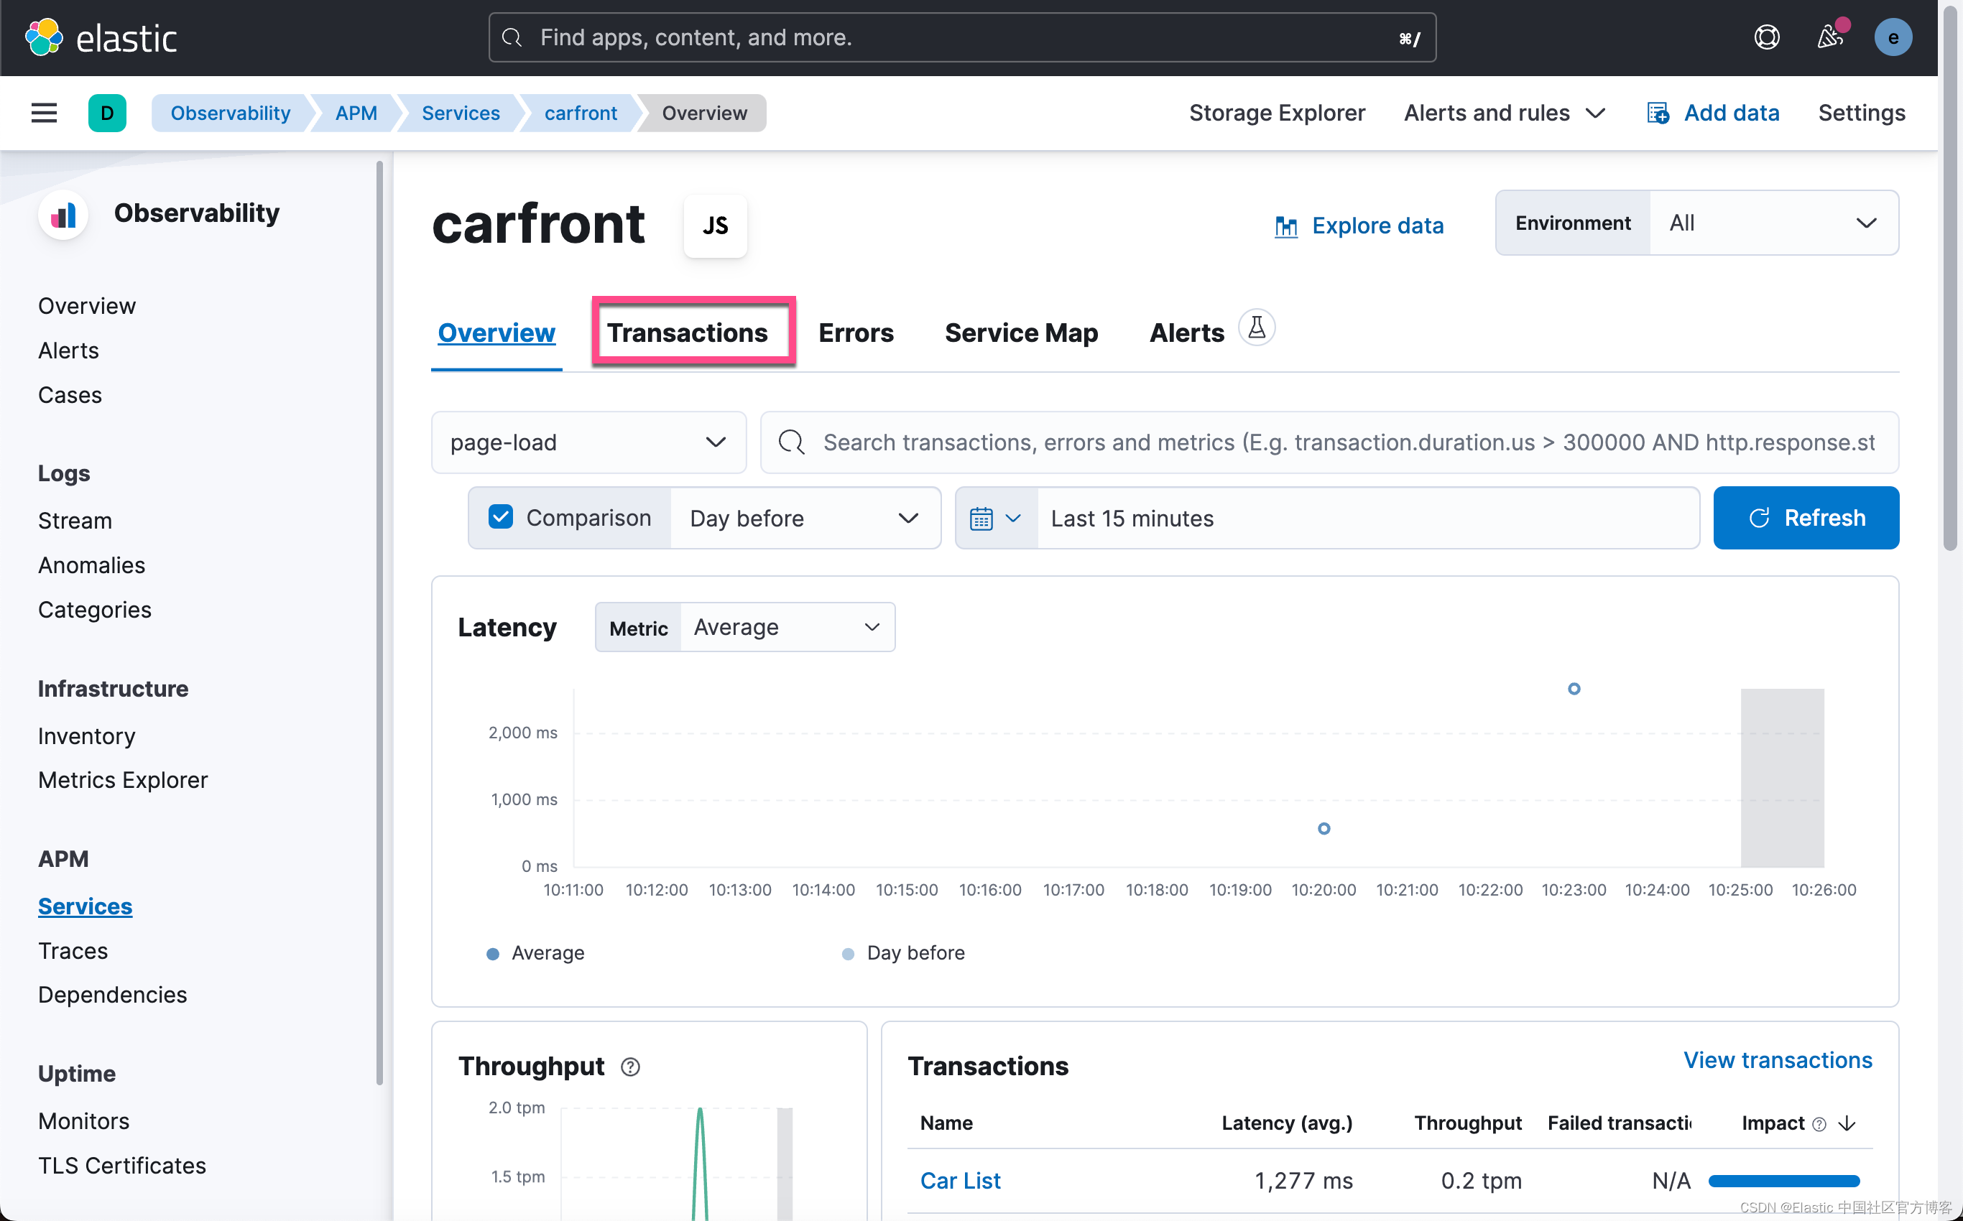Open Dependencies in sidebar
The height and width of the screenshot is (1221, 1963).
tap(112, 995)
